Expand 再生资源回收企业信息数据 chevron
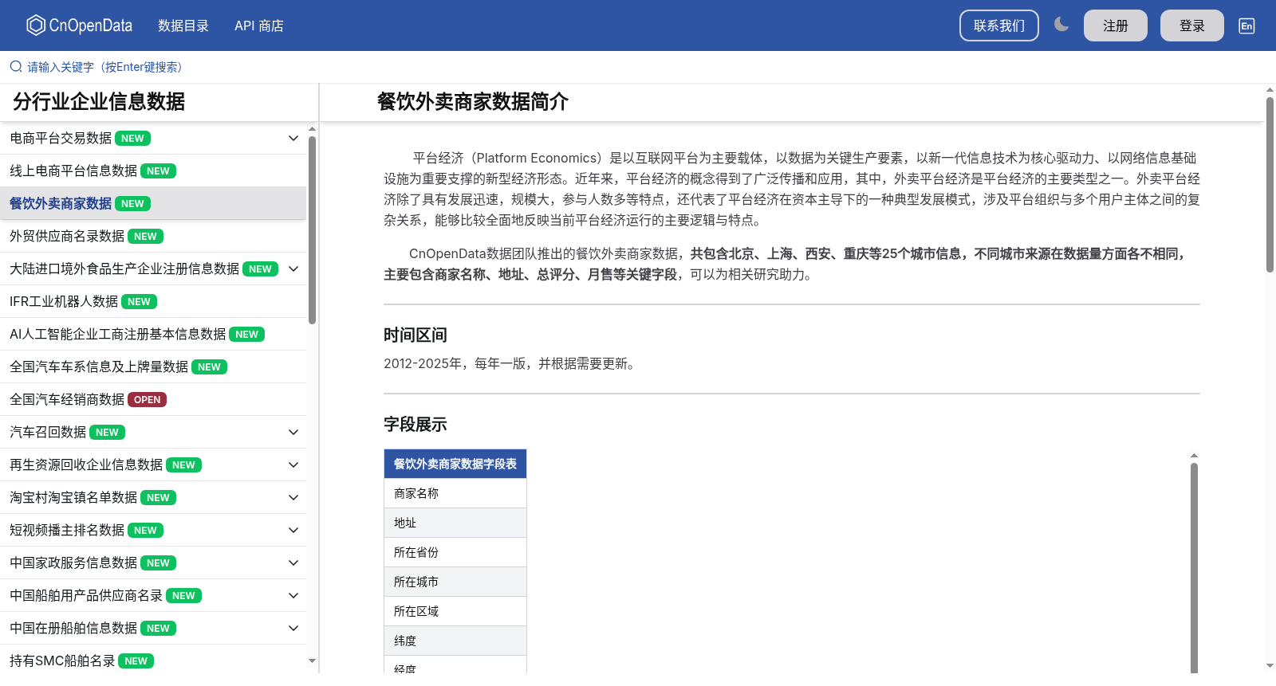1276x686 pixels. [x=293, y=465]
